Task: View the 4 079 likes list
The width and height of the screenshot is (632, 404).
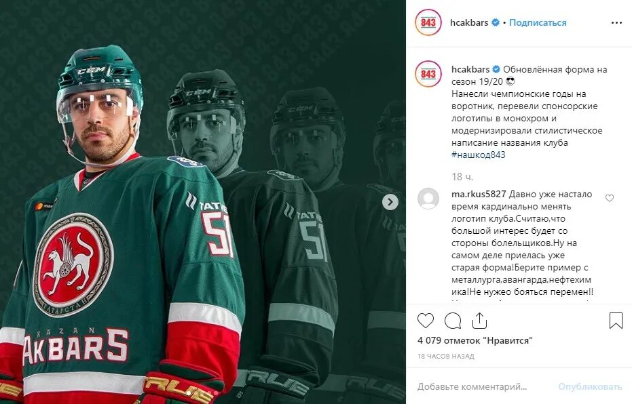Action: [475, 340]
